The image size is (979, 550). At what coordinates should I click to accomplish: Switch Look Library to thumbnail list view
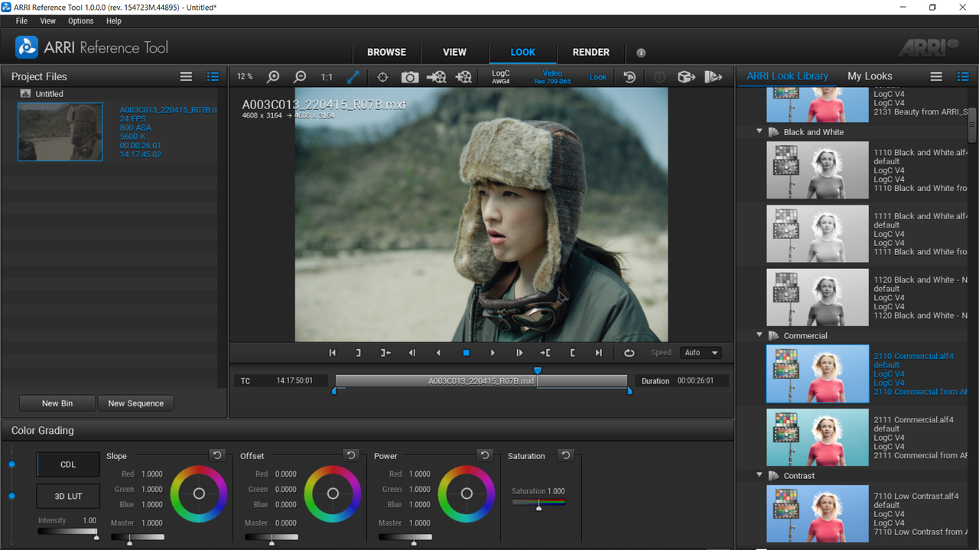(963, 76)
